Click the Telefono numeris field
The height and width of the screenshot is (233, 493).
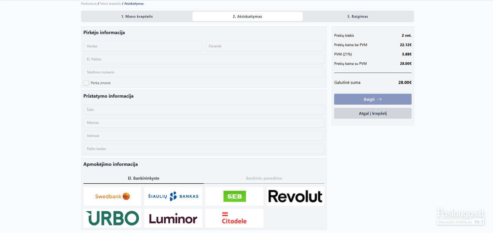[x=204, y=72]
